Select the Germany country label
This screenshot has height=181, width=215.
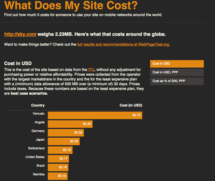pyautogui.click(x=38, y=131)
